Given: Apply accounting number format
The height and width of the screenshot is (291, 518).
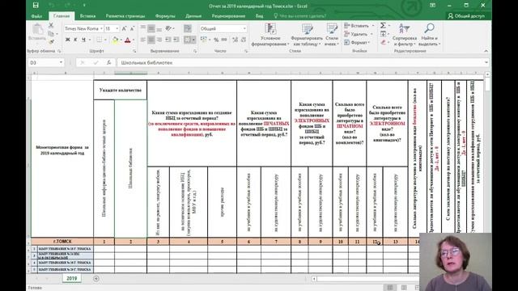Looking at the screenshot, I should point(203,40).
